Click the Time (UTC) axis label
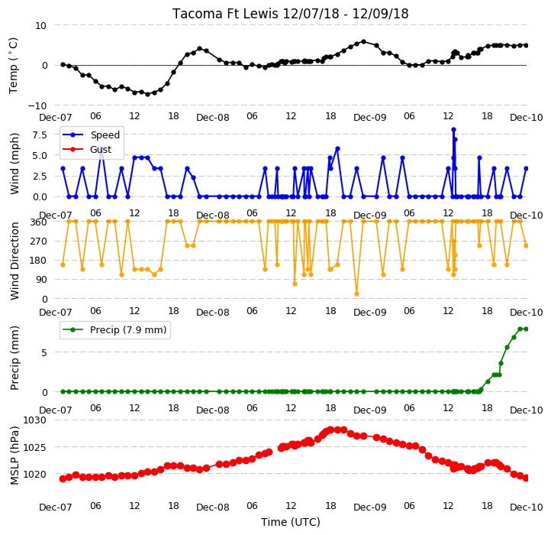 291,522
